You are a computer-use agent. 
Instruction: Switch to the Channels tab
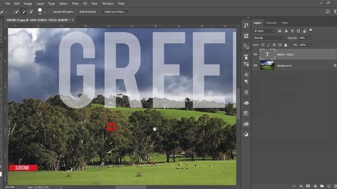[x=271, y=23]
